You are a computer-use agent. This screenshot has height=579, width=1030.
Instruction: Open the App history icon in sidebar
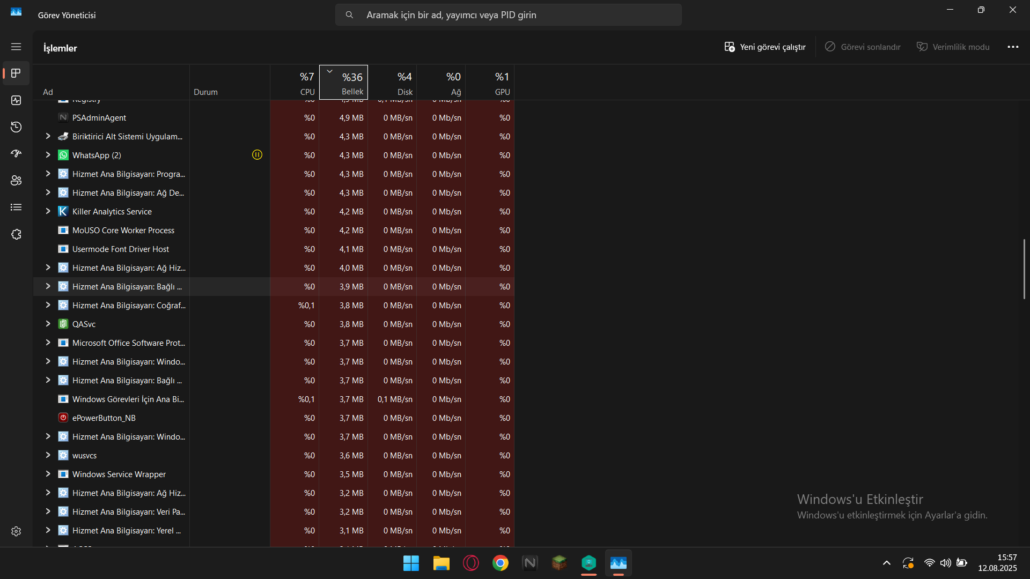point(16,127)
